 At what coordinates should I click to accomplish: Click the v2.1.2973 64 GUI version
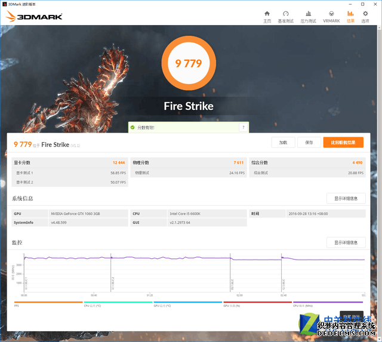pos(180,223)
